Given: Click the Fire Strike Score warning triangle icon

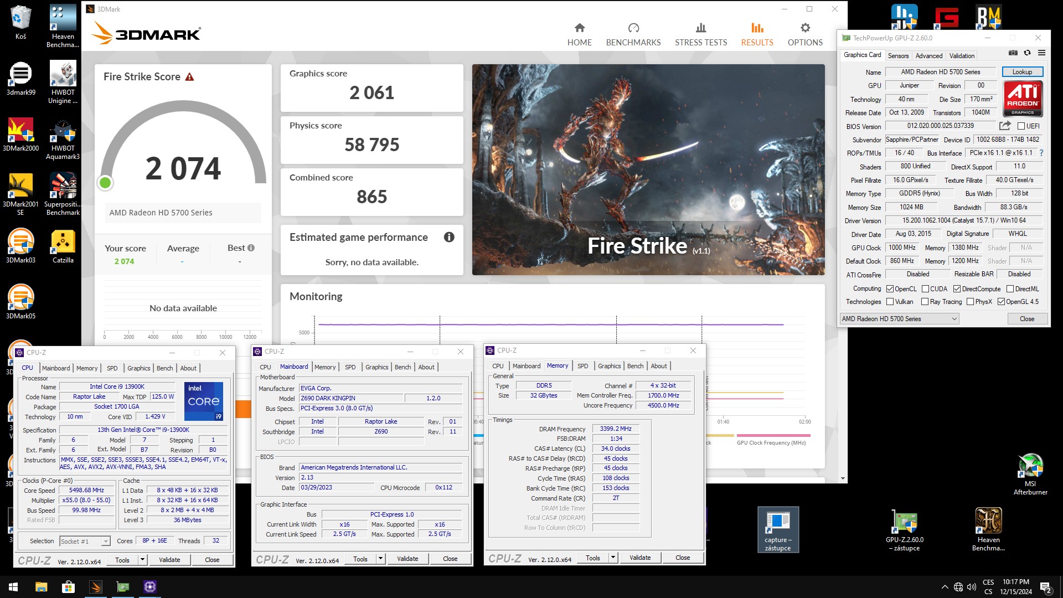Looking at the screenshot, I should (x=189, y=77).
